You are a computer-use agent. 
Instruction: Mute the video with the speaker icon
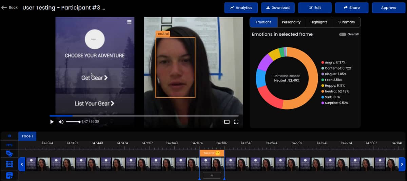[x=61, y=122]
